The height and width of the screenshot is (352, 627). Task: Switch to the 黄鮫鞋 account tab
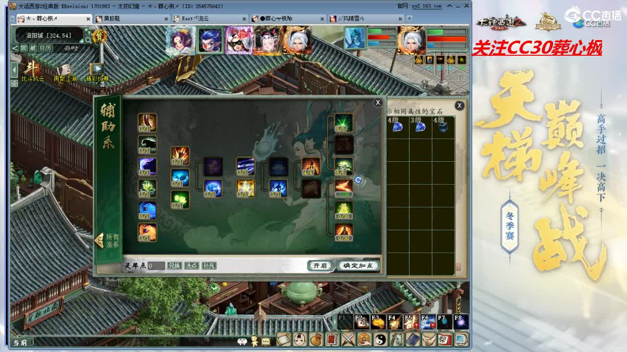132,19
